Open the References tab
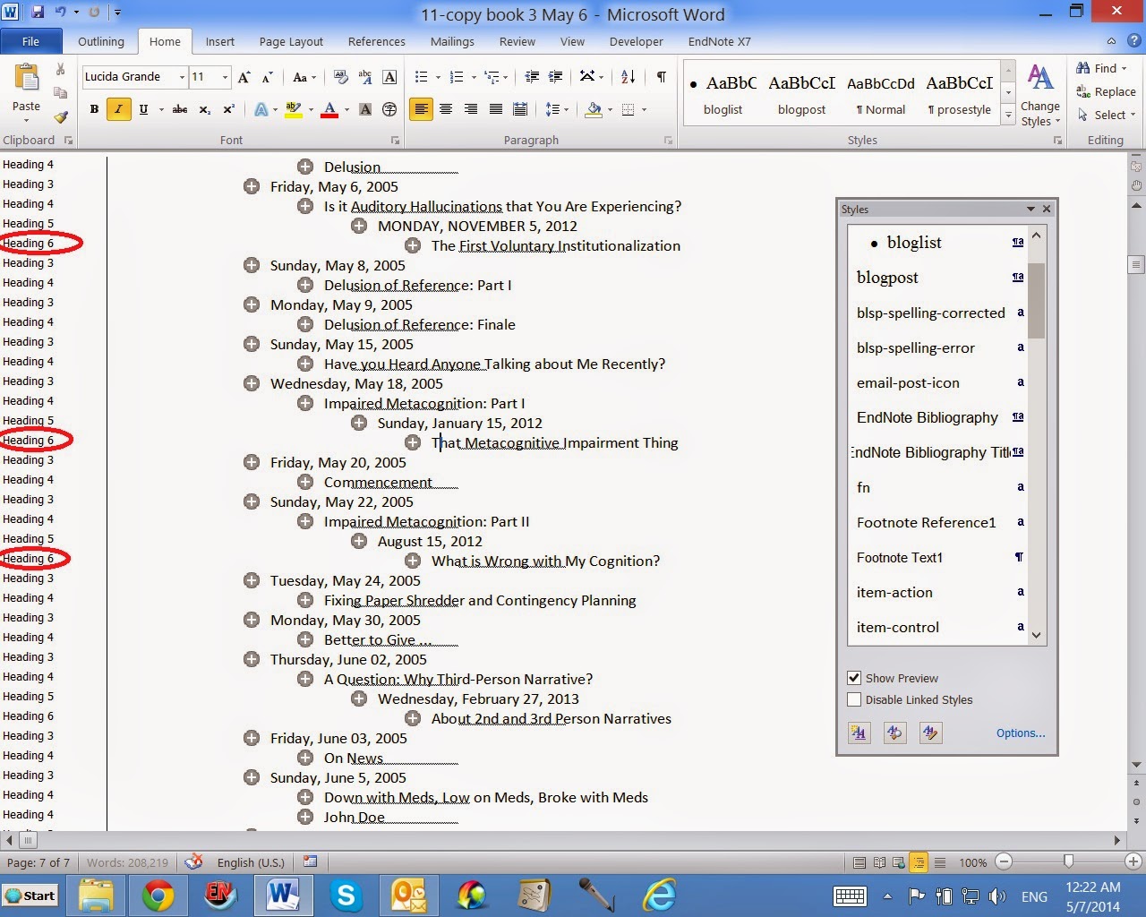Viewport: 1146px width, 917px height. pos(377,41)
